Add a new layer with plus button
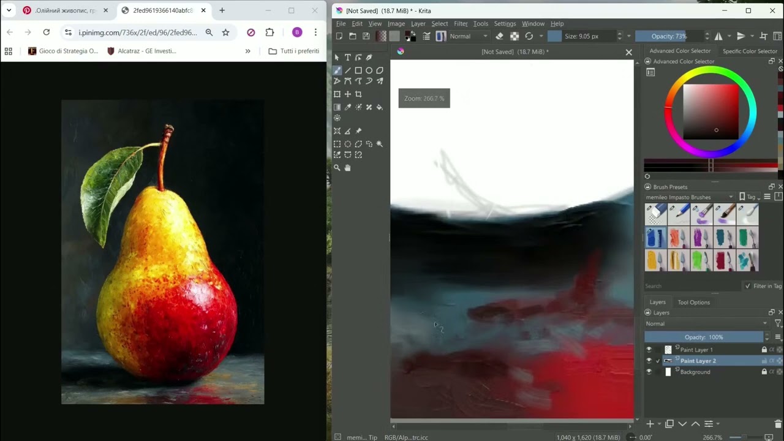This screenshot has height=441, width=784. [x=650, y=424]
